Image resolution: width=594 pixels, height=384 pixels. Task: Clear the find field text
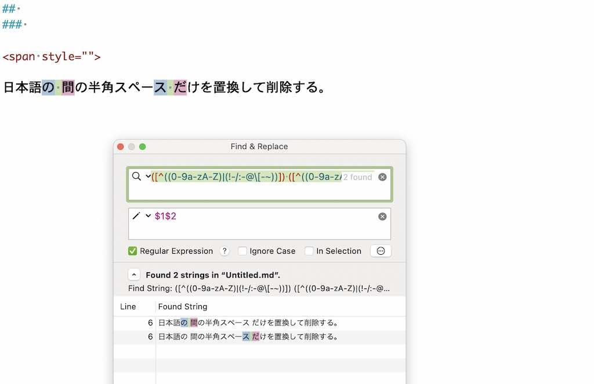point(382,177)
